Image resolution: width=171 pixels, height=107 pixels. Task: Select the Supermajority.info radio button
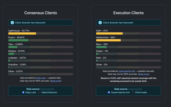tap(109, 92)
